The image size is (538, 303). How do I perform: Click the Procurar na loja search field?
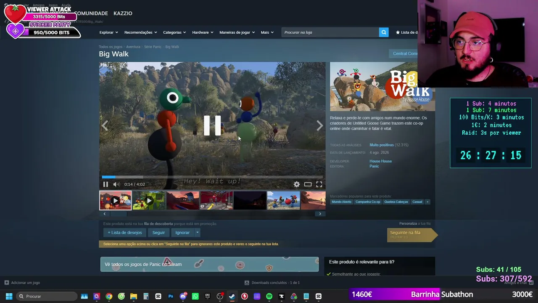click(x=330, y=32)
